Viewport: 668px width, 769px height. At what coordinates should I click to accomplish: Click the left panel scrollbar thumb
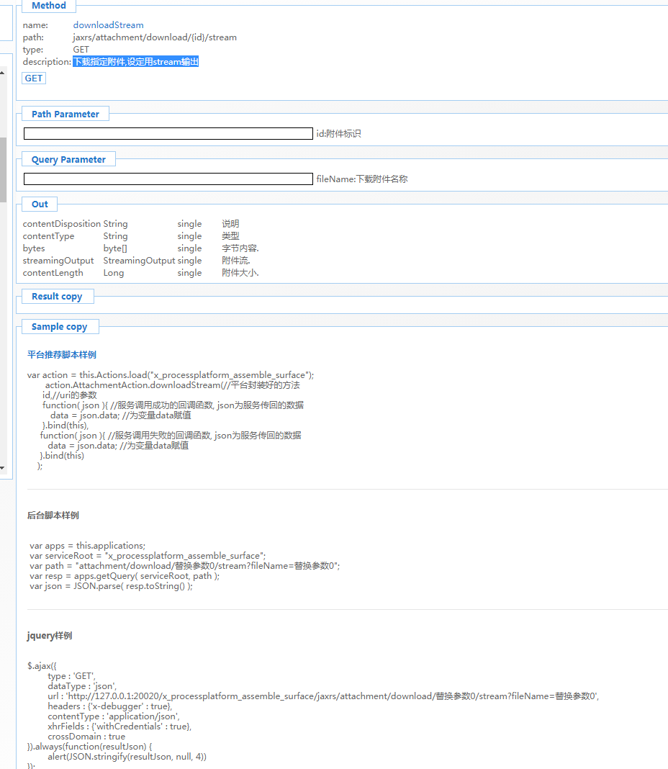3,170
